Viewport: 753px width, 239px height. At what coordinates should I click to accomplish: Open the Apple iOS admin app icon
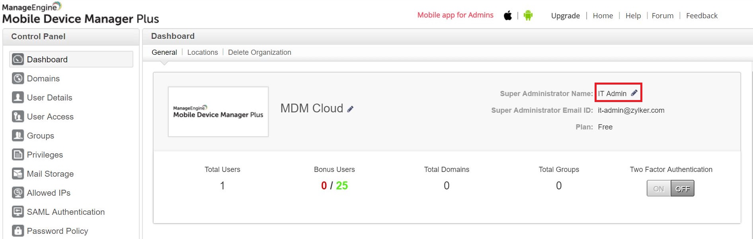click(507, 15)
